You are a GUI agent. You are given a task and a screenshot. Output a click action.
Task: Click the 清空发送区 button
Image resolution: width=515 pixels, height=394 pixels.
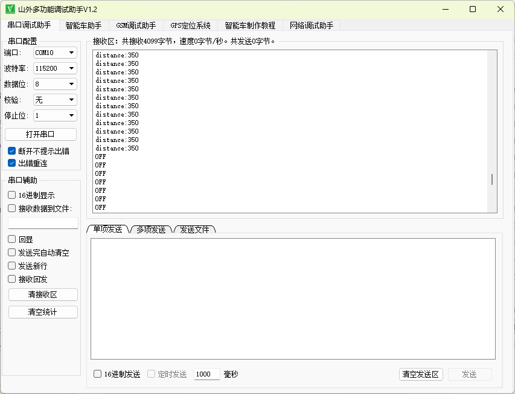[x=421, y=374]
